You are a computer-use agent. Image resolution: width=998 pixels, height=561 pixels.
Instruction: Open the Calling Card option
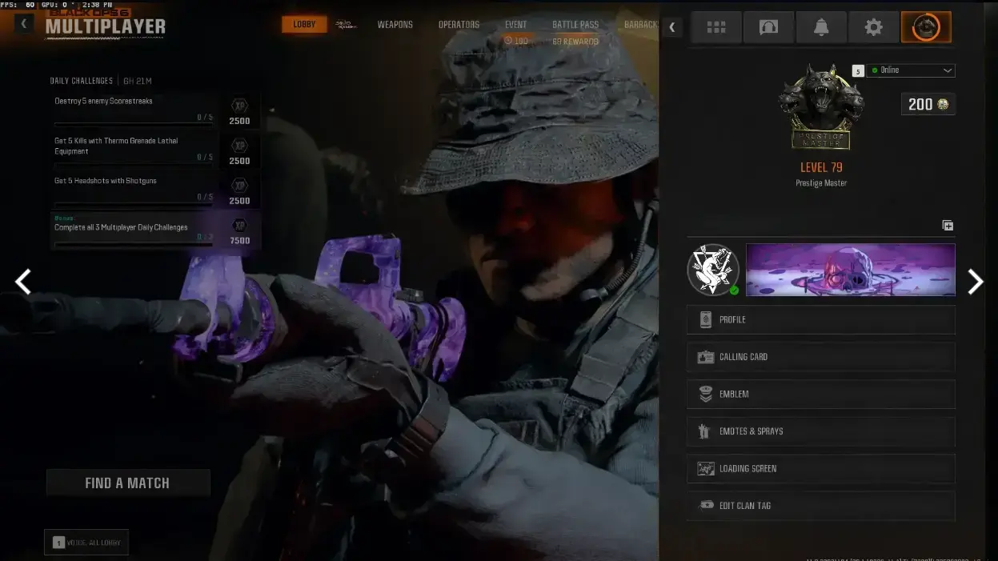(820, 357)
